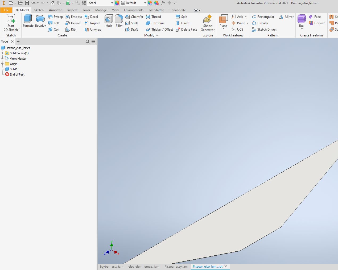Search the Model browser

tap(88, 41)
